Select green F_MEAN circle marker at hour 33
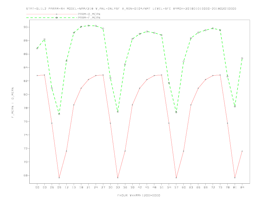This screenshot has height=204, width=264. pyautogui.click(x=118, y=112)
